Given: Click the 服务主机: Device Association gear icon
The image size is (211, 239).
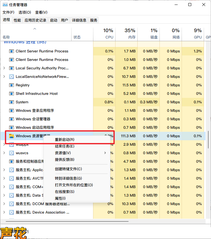Looking at the screenshot, I should coord(12,212).
